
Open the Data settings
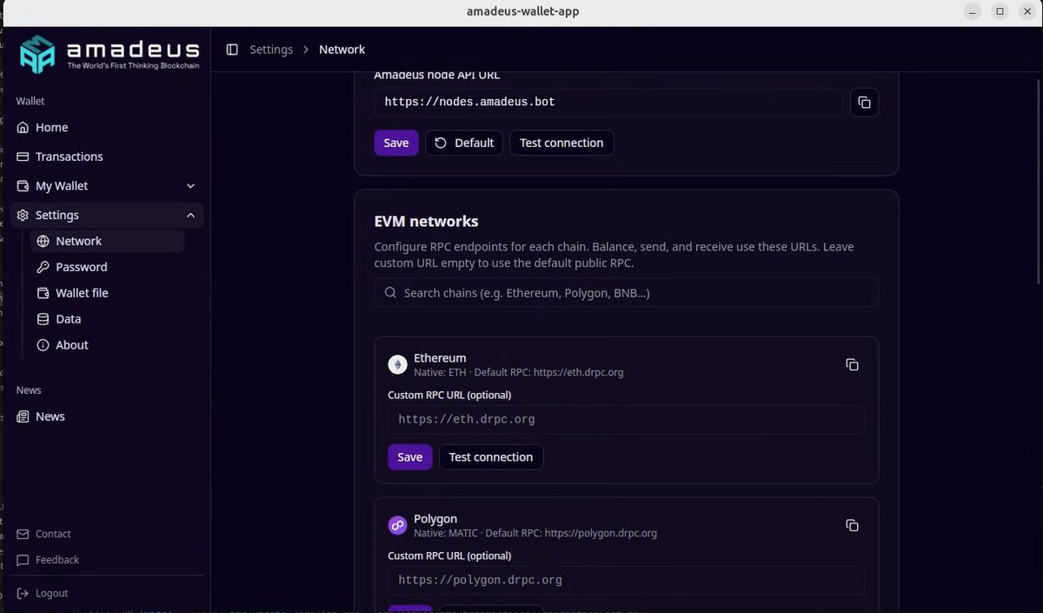click(x=107, y=319)
